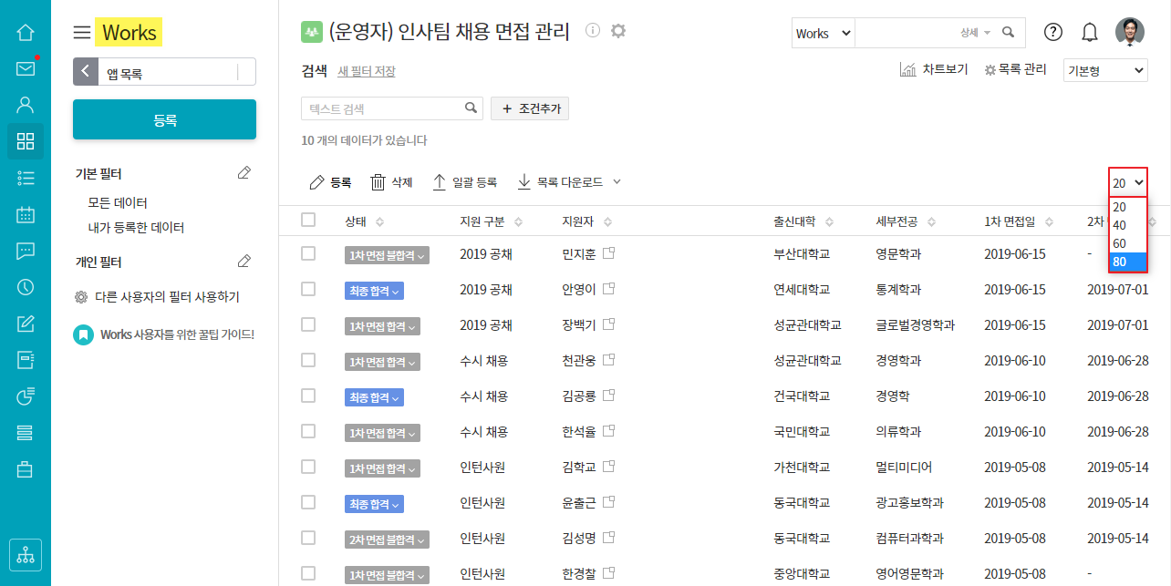Edit 기본 필터 with pencil icon
The height and width of the screenshot is (586, 1171).
(244, 172)
